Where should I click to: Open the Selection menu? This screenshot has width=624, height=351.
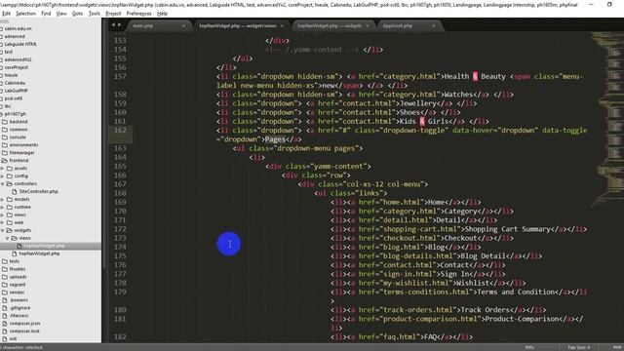(26, 14)
